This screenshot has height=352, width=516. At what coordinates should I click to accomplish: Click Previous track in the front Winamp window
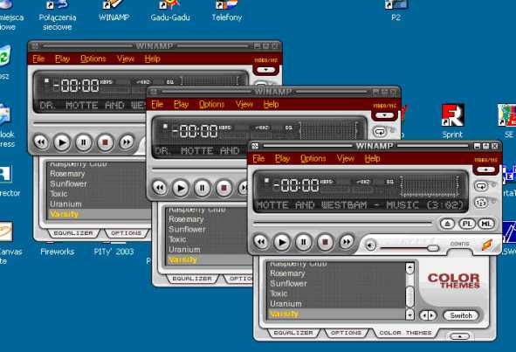click(x=261, y=242)
